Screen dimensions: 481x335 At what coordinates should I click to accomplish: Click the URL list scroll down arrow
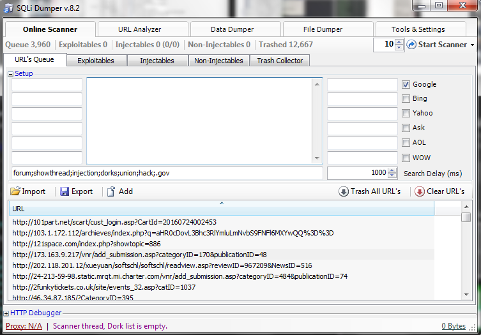pos(466,295)
